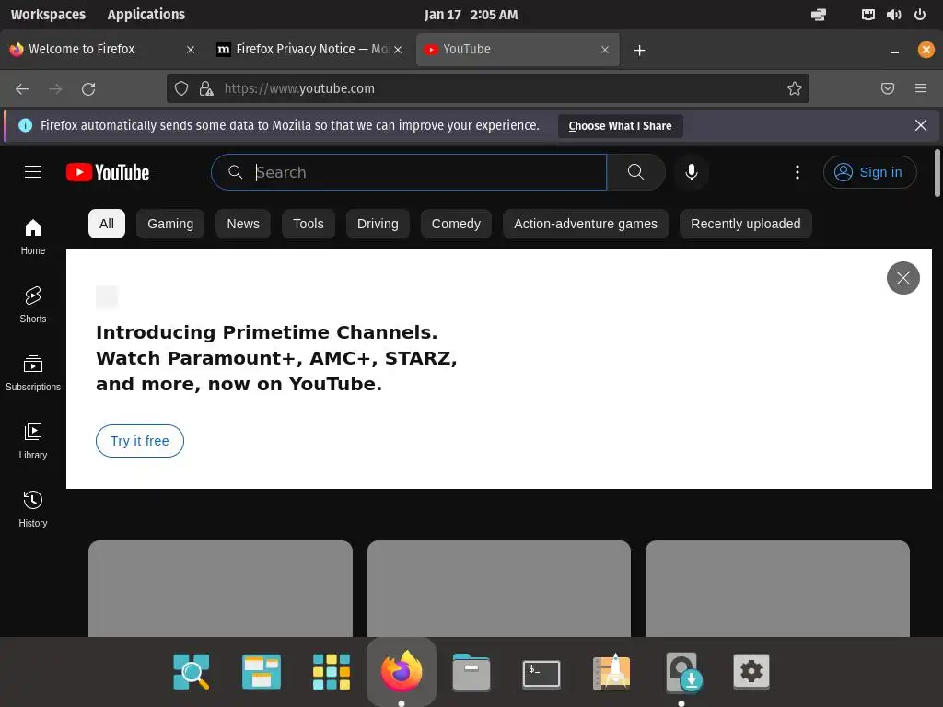The width and height of the screenshot is (943, 707).
Task: Click the Firefox address bar
Action: (487, 89)
